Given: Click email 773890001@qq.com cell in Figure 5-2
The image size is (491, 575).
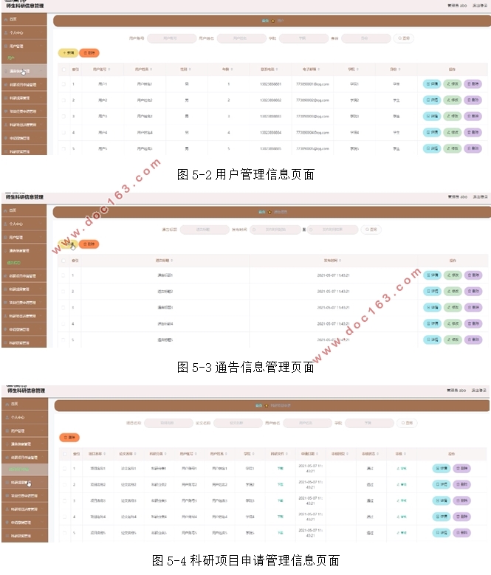Looking at the screenshot, I should click(x=312, y=84).
